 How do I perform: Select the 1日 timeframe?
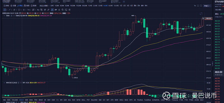(x=121, y=6)
